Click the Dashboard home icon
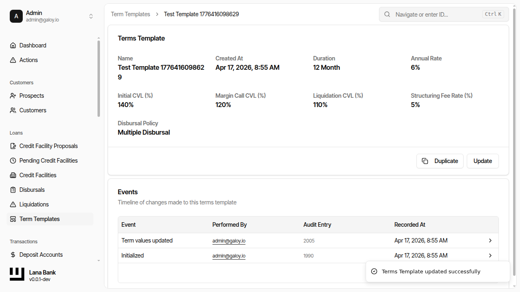520x292 pixels. pos(13,45)
